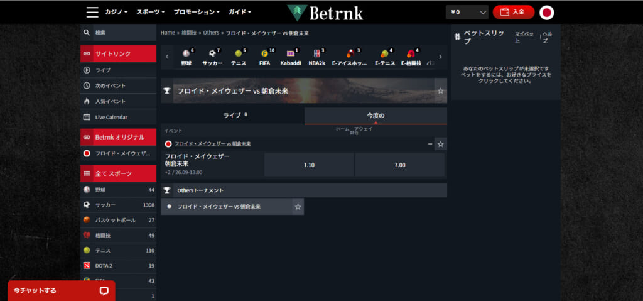The height and width of the screenshot is (301, 643).
Task: Open Live Calendar in the sidebar
Action: [119, 117]
